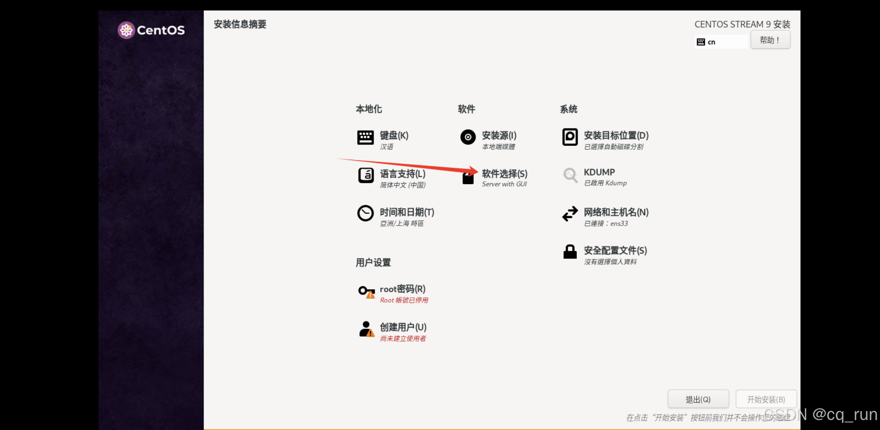Open the security profile lock icon
The height and width of the screenshot is (430, 880).
point(570,252)
